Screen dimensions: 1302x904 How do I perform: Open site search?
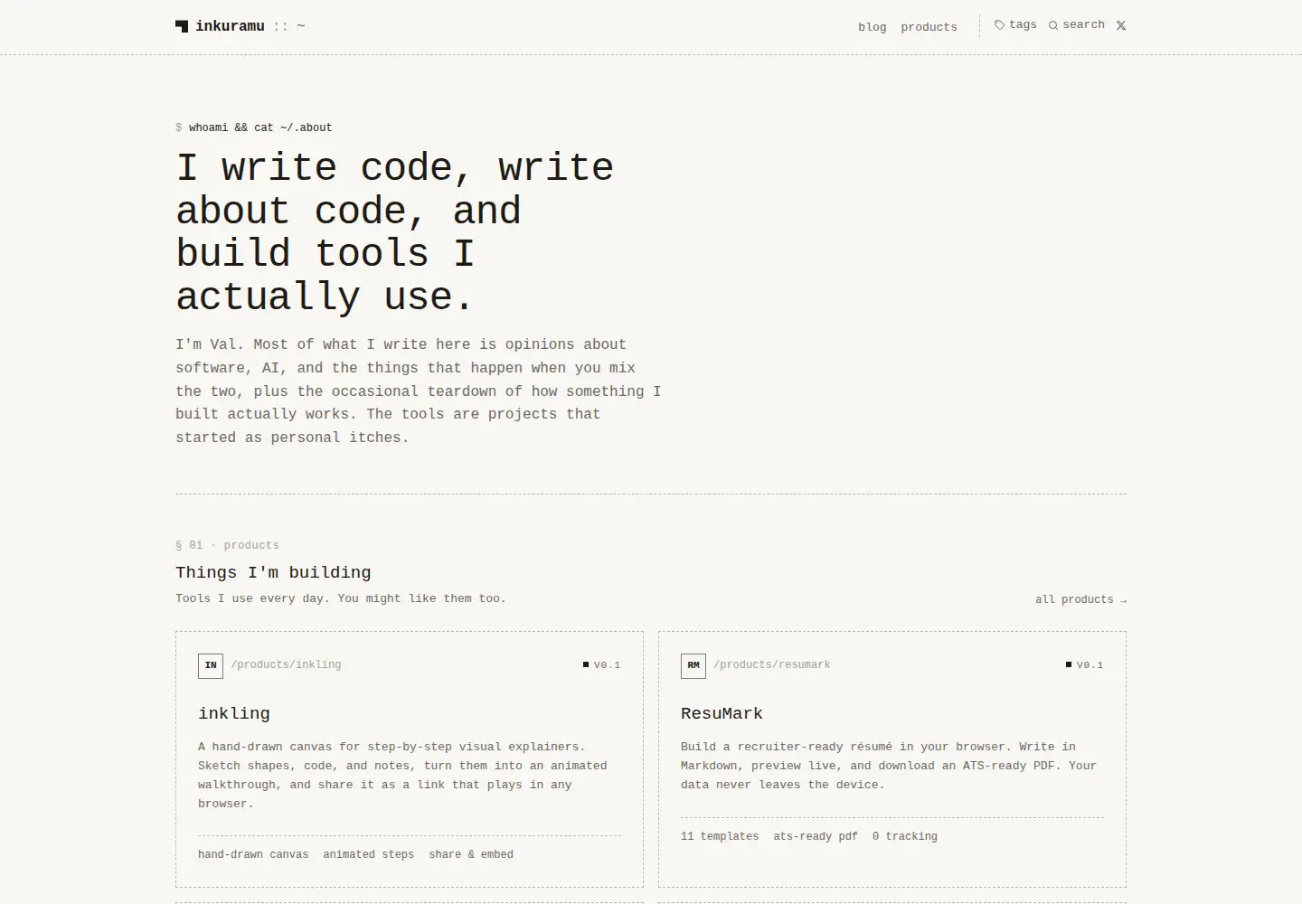coord(1077,25)
